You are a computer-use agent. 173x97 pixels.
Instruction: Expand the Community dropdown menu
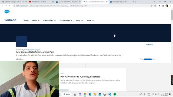coord(66,20)
